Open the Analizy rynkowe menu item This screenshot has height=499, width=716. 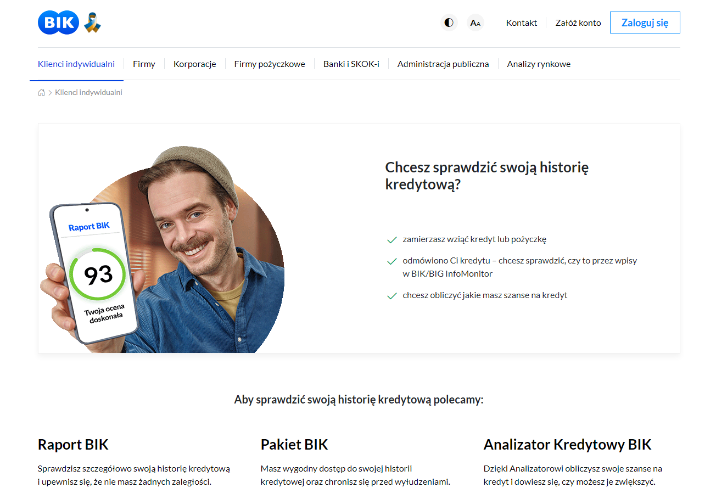[x=539, y=64]
